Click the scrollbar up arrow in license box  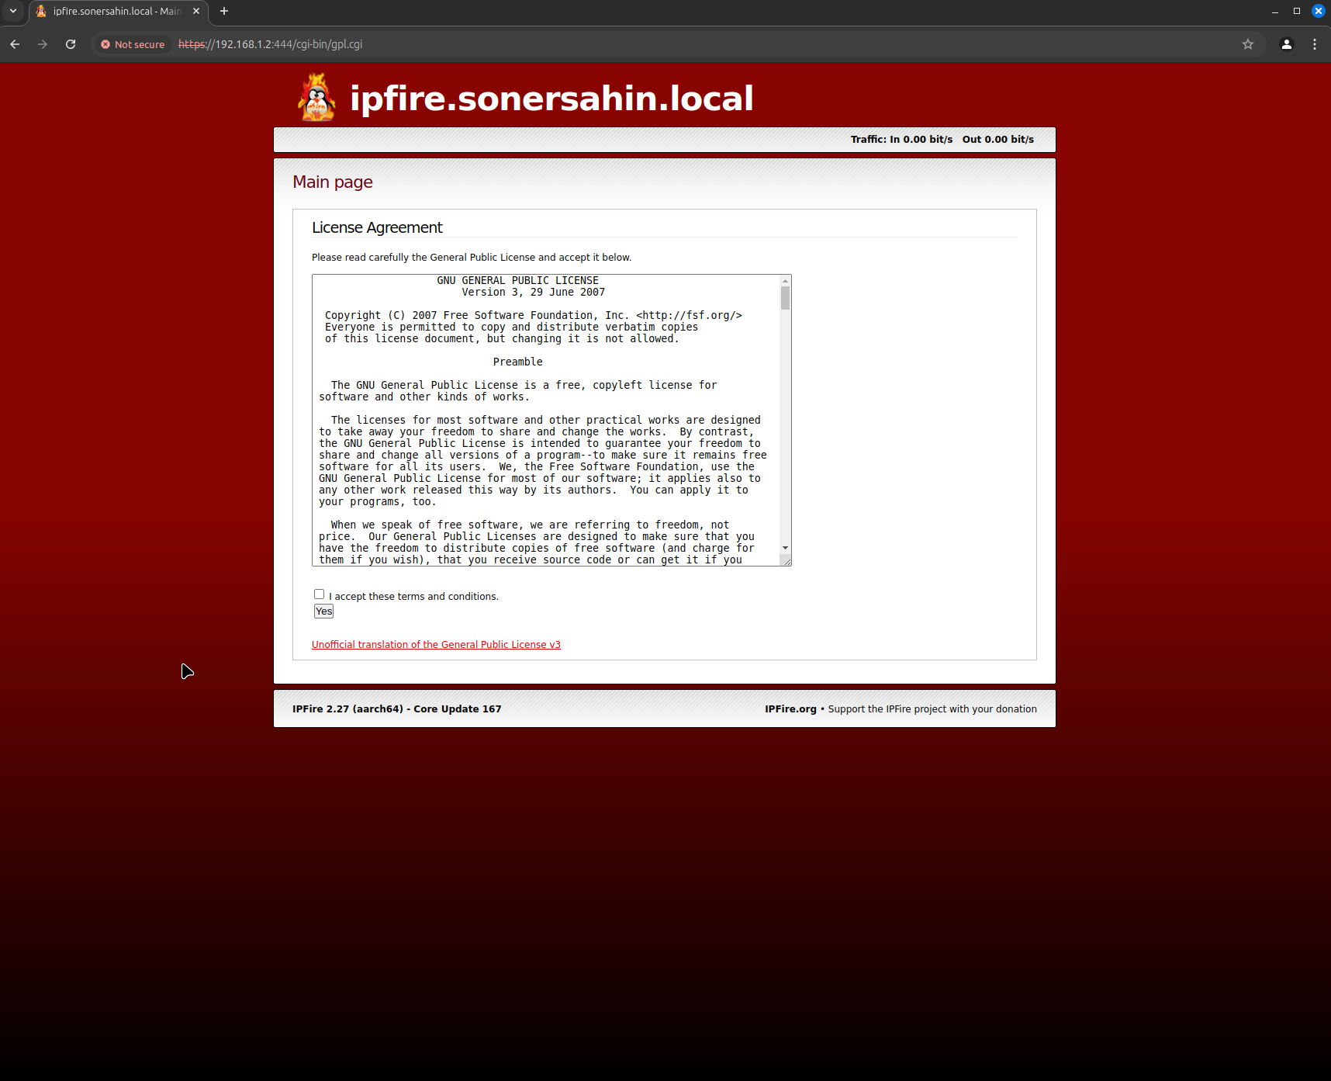tap(785, 282)
